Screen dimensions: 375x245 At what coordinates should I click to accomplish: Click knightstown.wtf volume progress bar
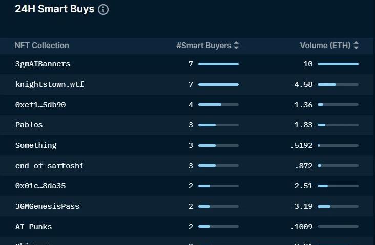[338, 84]
